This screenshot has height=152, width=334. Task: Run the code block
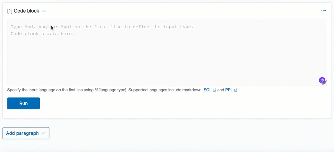(x=23, y=103)
